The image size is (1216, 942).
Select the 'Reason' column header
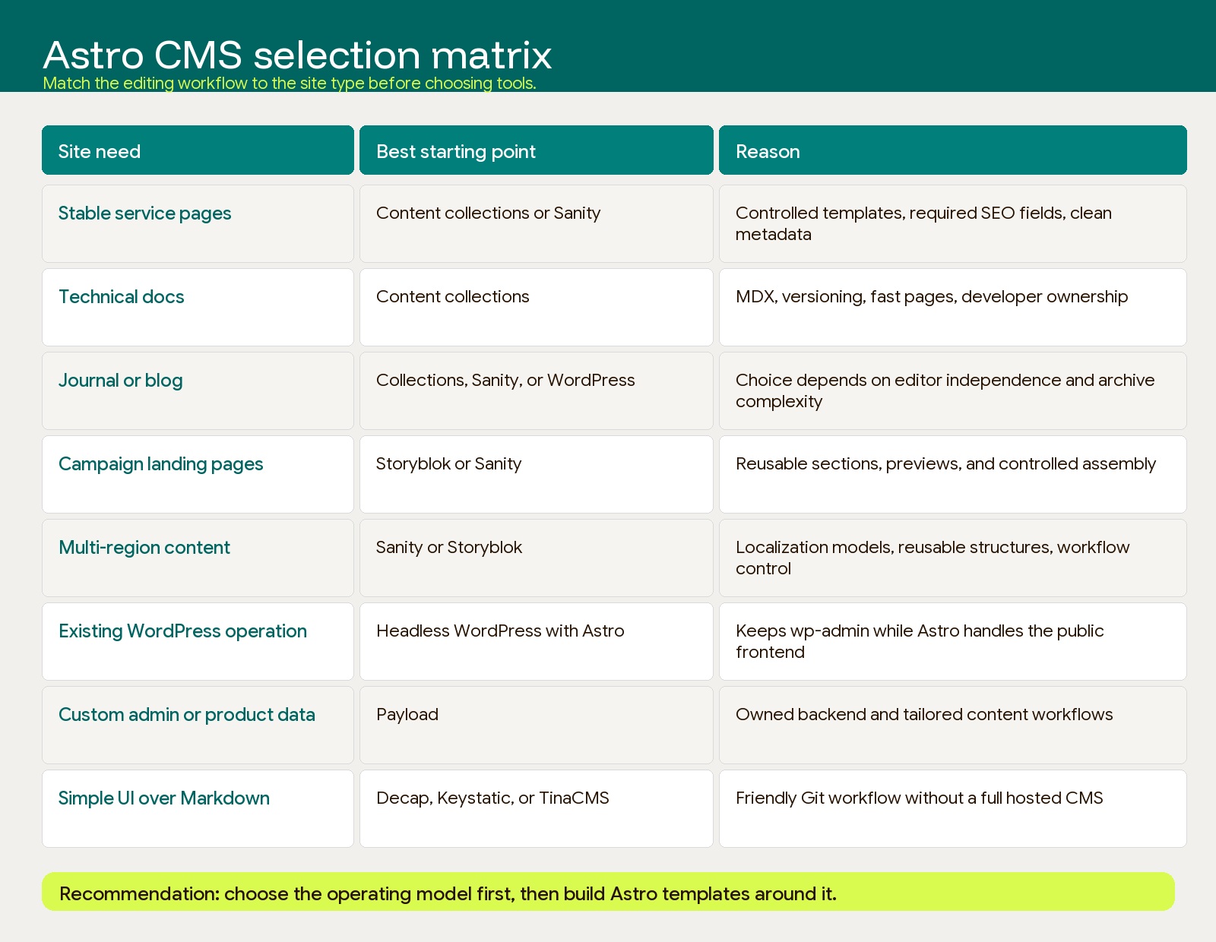[953, 150]
